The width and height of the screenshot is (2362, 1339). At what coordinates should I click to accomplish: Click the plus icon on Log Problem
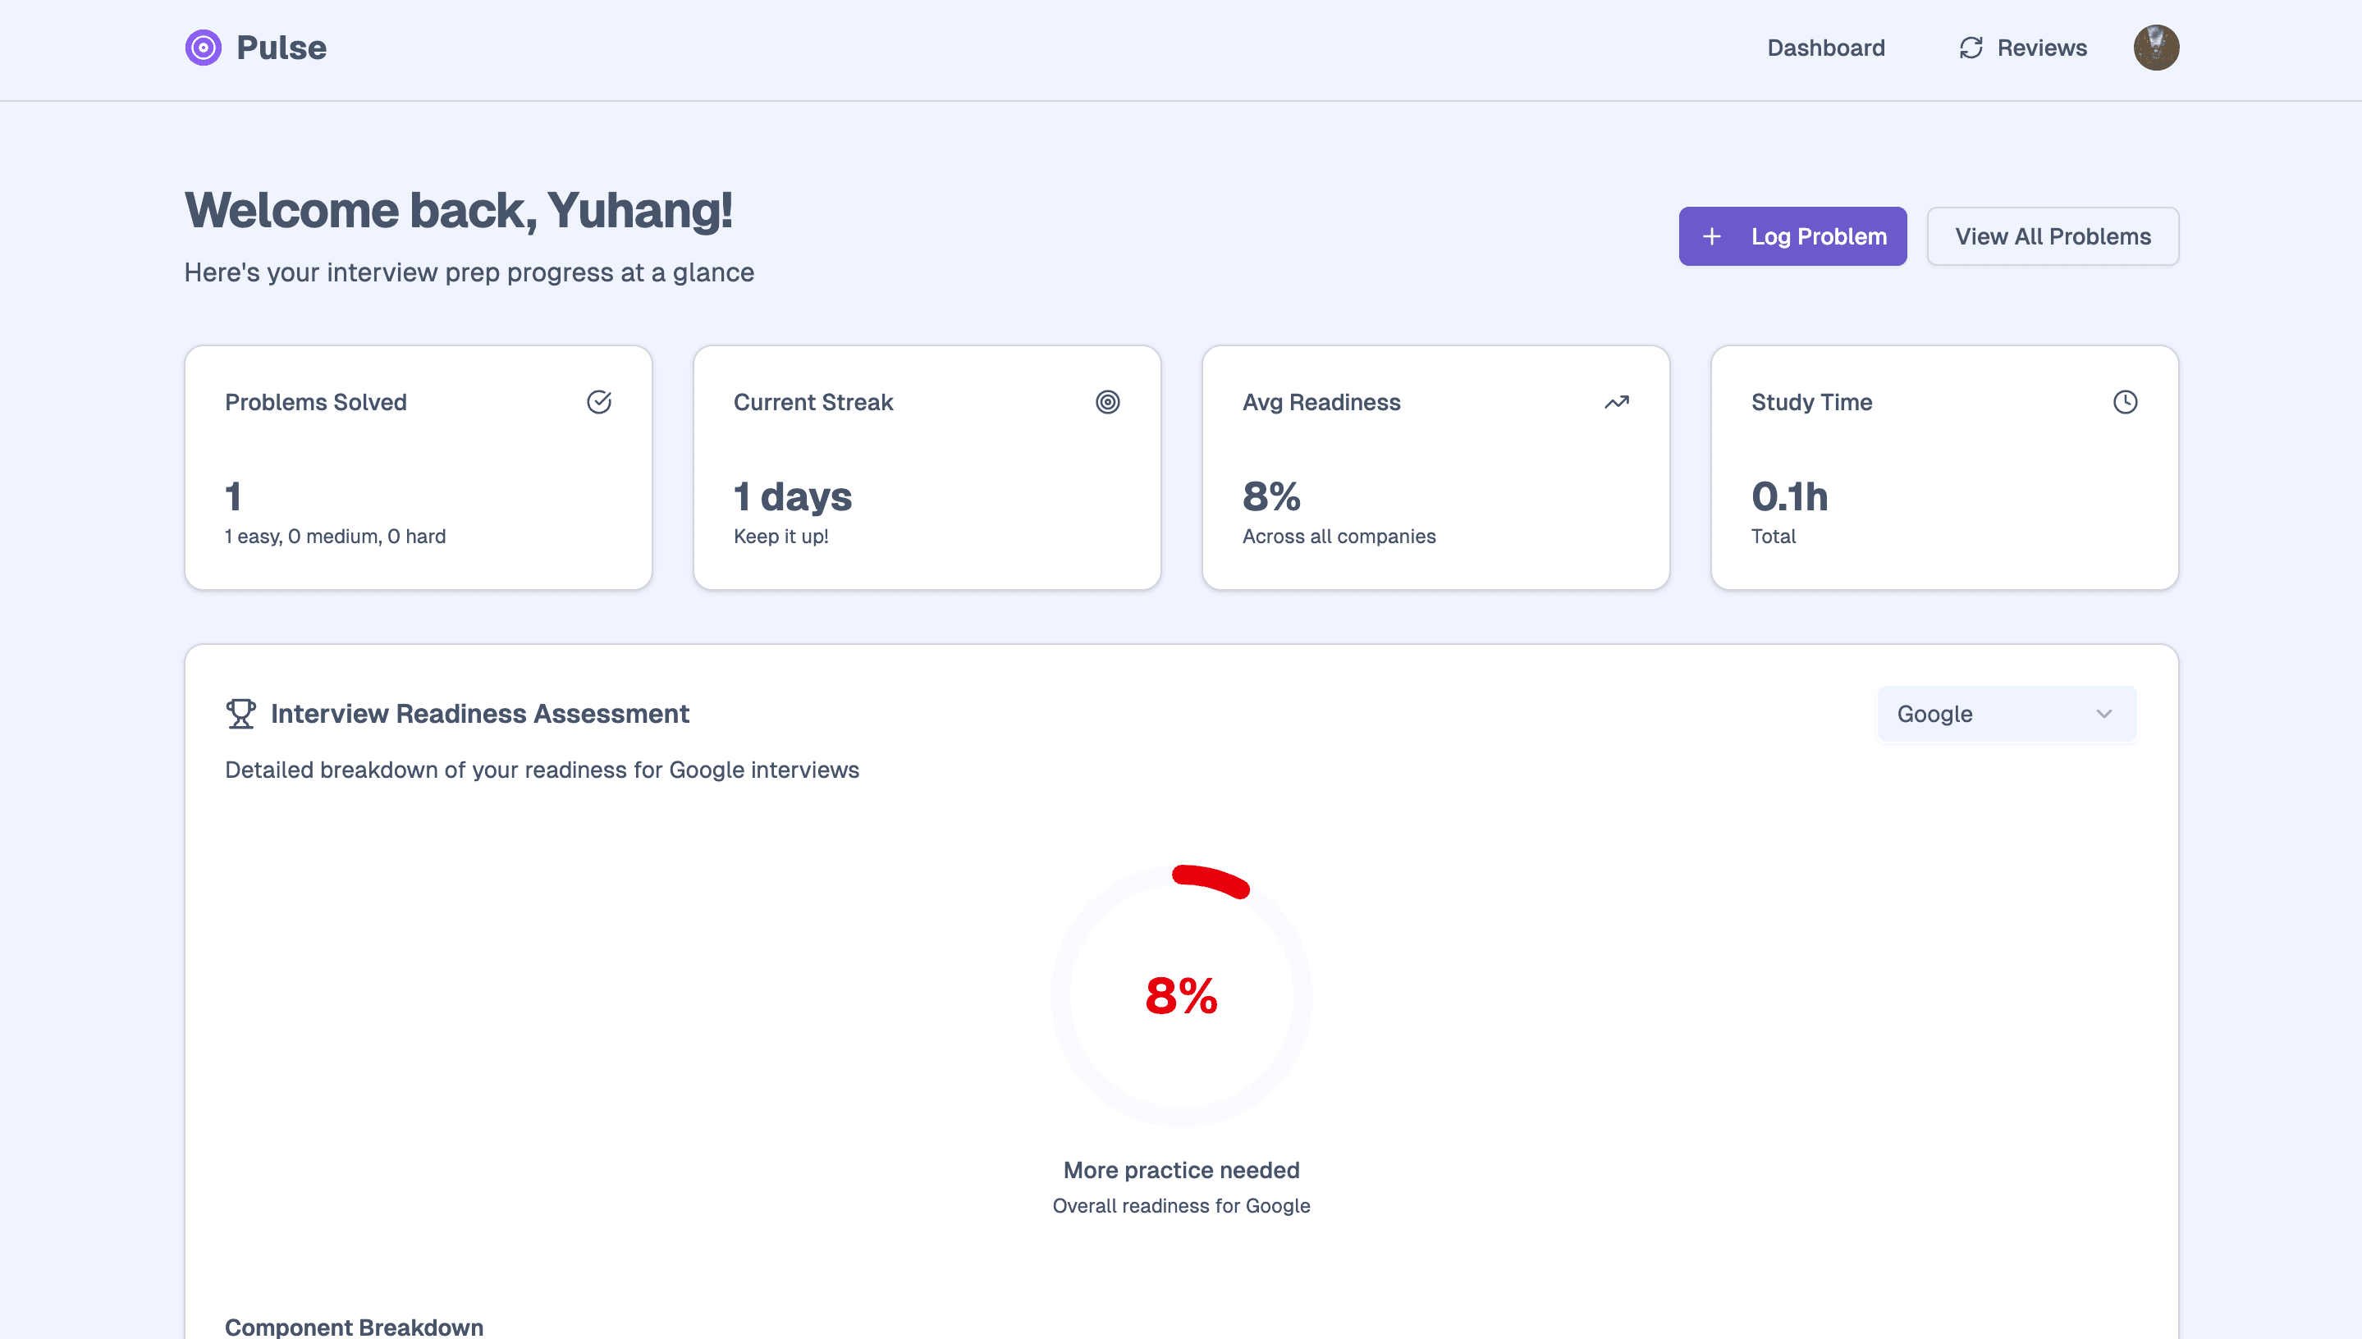1712,236
